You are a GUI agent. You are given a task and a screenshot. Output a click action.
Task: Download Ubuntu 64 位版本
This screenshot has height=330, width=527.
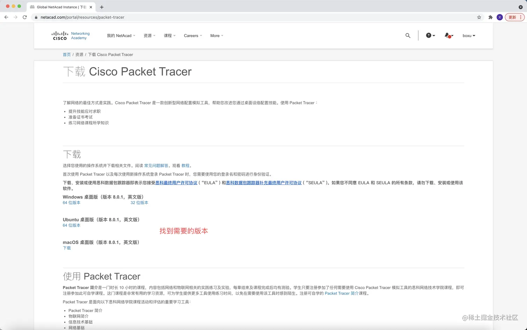click(71, 225)
